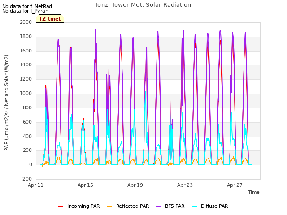Click the 0 y-axis tick label
287x215 pixels.
(x=30, y=164)
